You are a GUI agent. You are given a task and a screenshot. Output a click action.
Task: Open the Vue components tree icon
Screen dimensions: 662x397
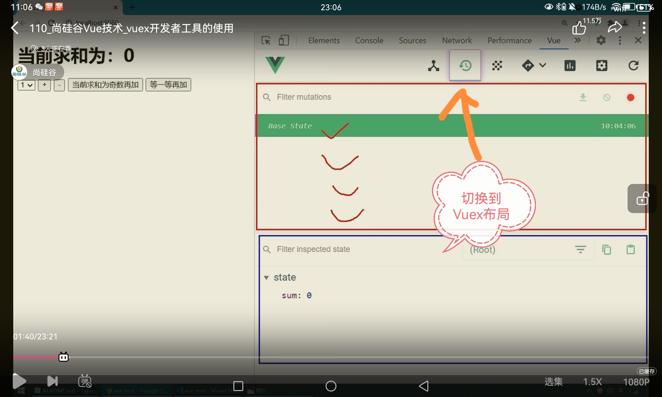(x=433, y=66)
